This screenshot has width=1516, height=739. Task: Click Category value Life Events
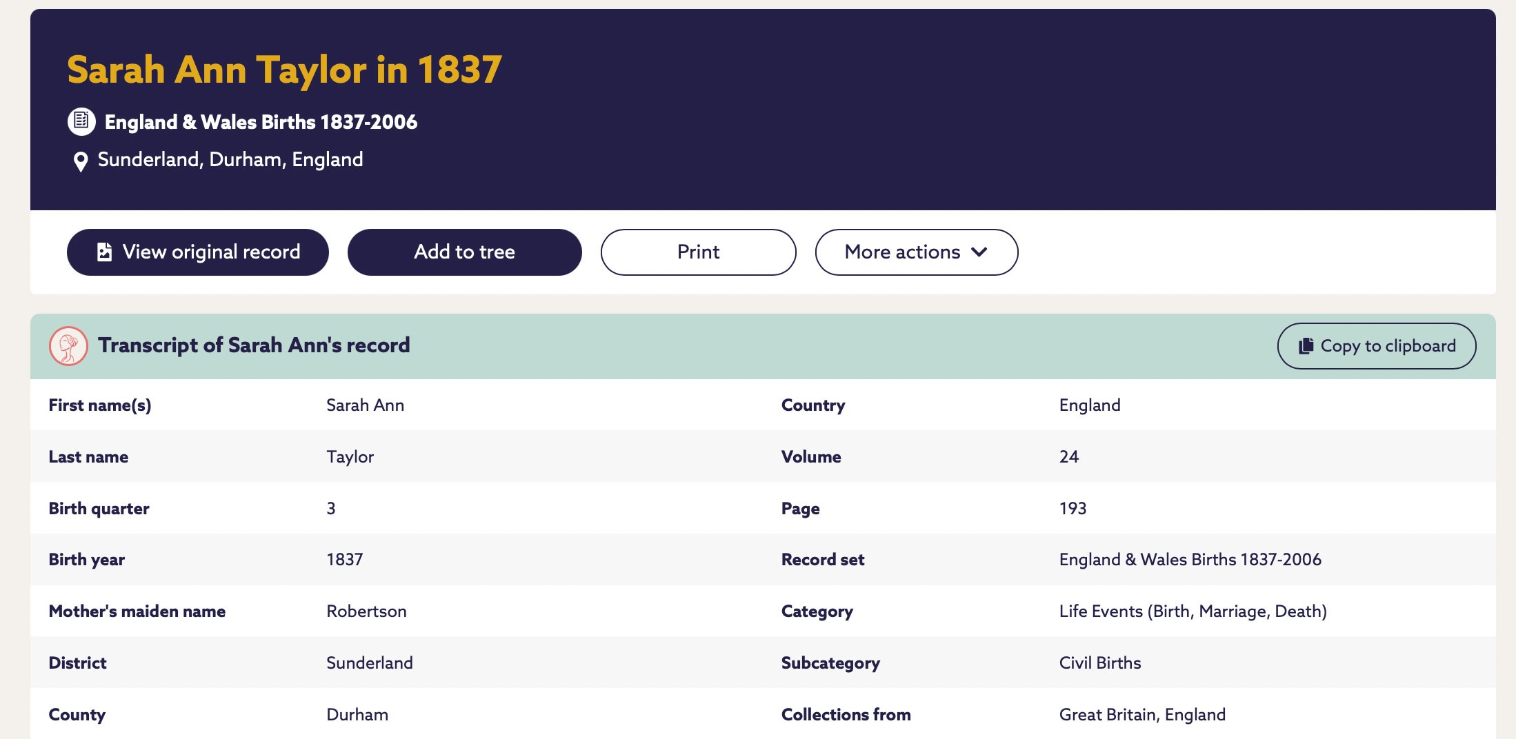click(x=1193, y=611)
